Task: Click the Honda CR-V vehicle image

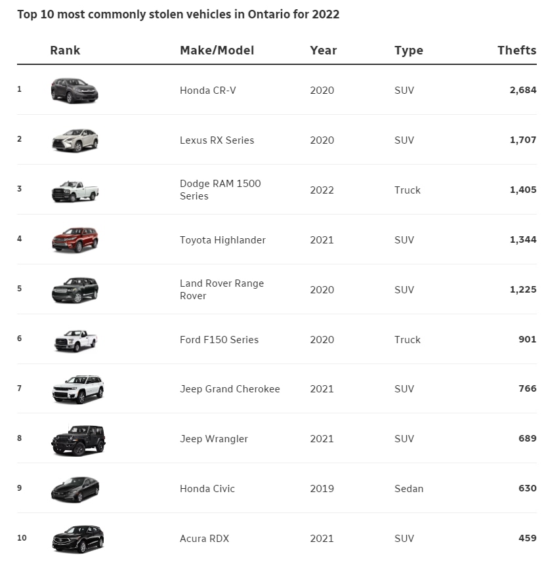Action: [x=75, y=91]
